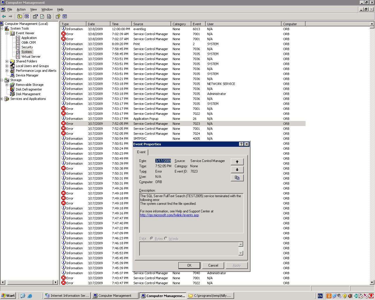Copy event details with the clipboard button
Viewport: 375px width, 300px height.
(237, 178)
